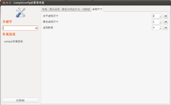Clear the 关键字 search field

click(x=36, y=28)
